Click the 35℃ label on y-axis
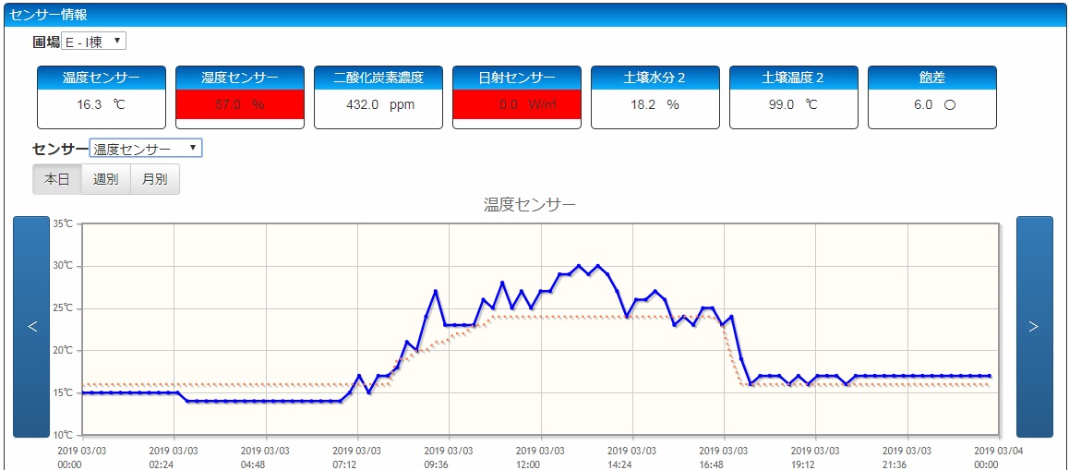The image size is (1069, 470). [x=63, y=223]
